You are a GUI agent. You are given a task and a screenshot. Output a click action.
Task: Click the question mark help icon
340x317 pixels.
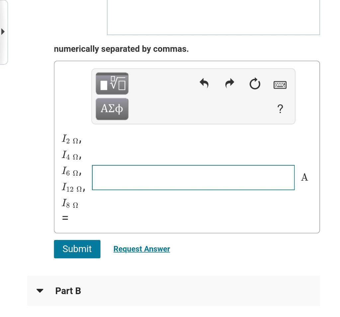tap(280, 108)
